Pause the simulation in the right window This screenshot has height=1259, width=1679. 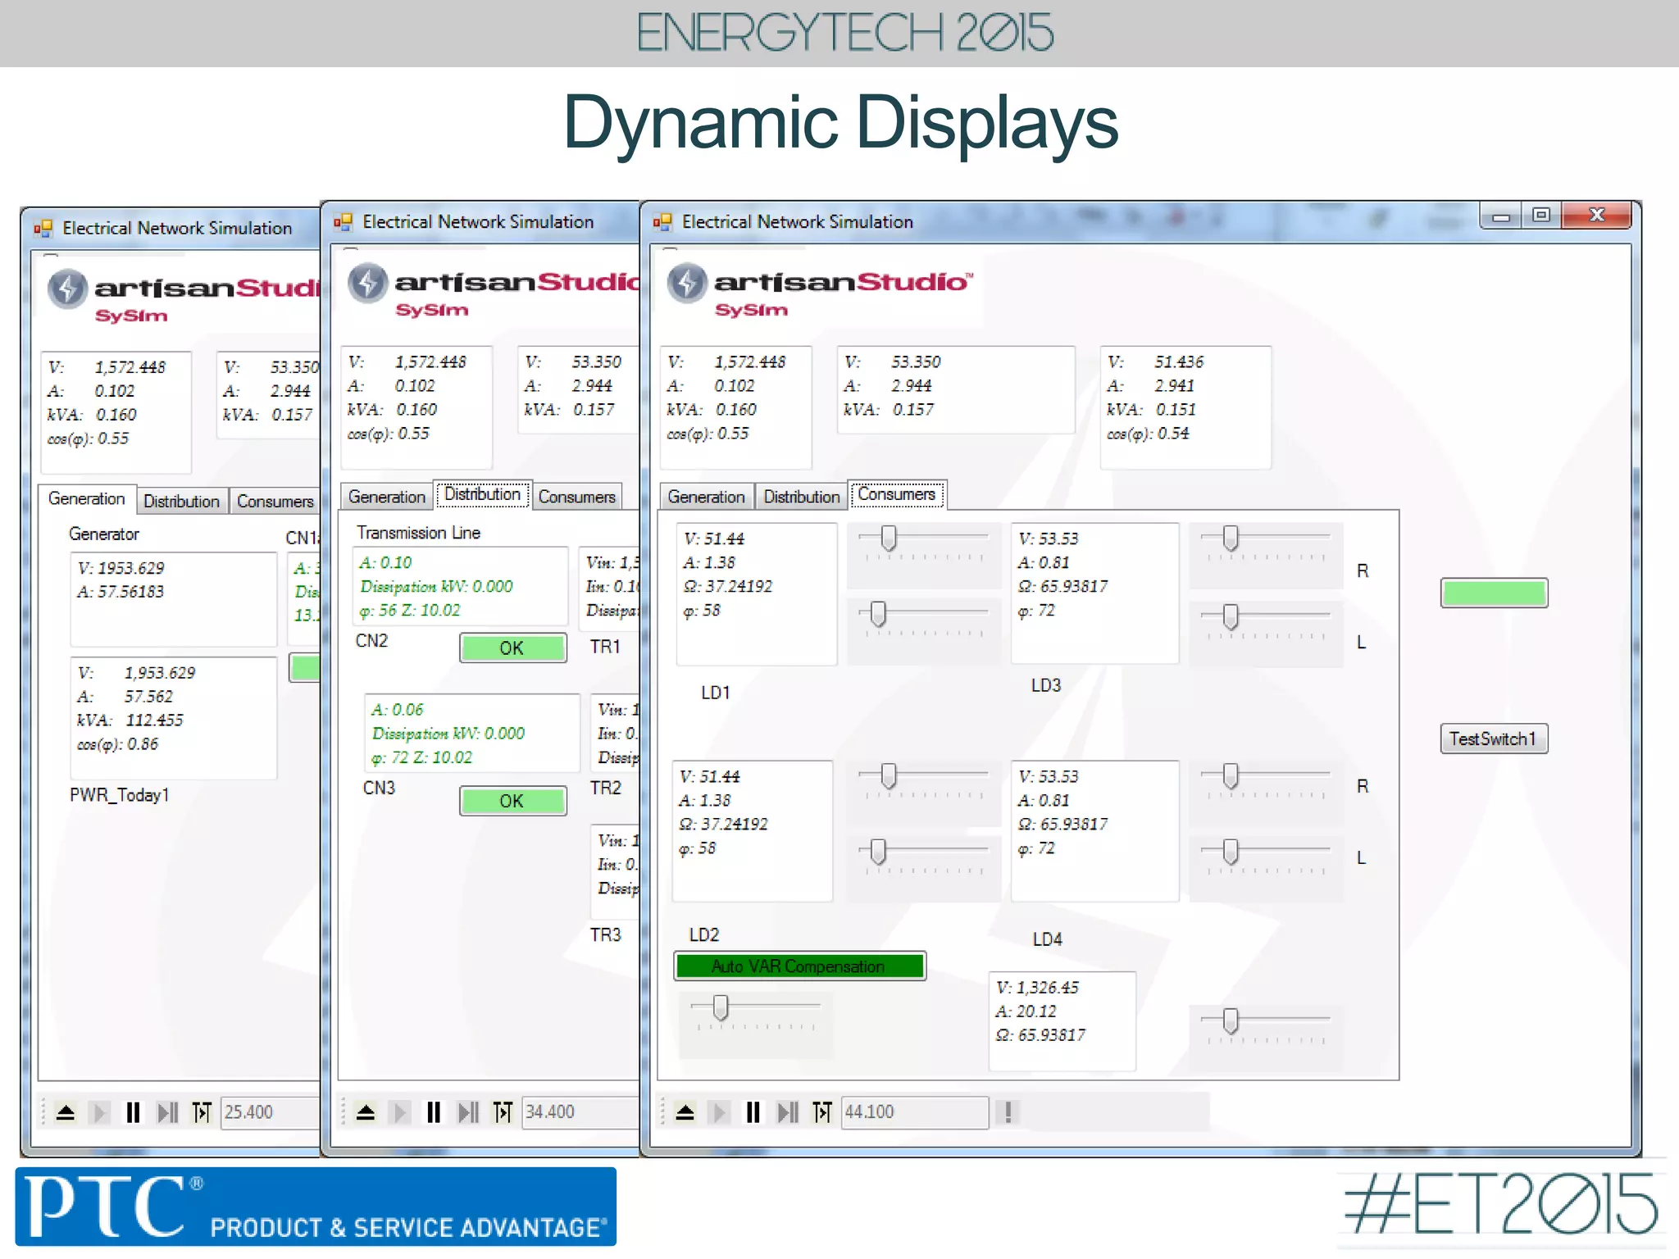tap(753, 1112)
